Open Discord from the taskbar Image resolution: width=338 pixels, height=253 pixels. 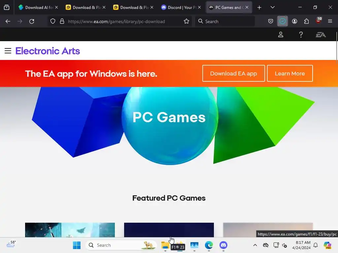(x=223, y=245)
